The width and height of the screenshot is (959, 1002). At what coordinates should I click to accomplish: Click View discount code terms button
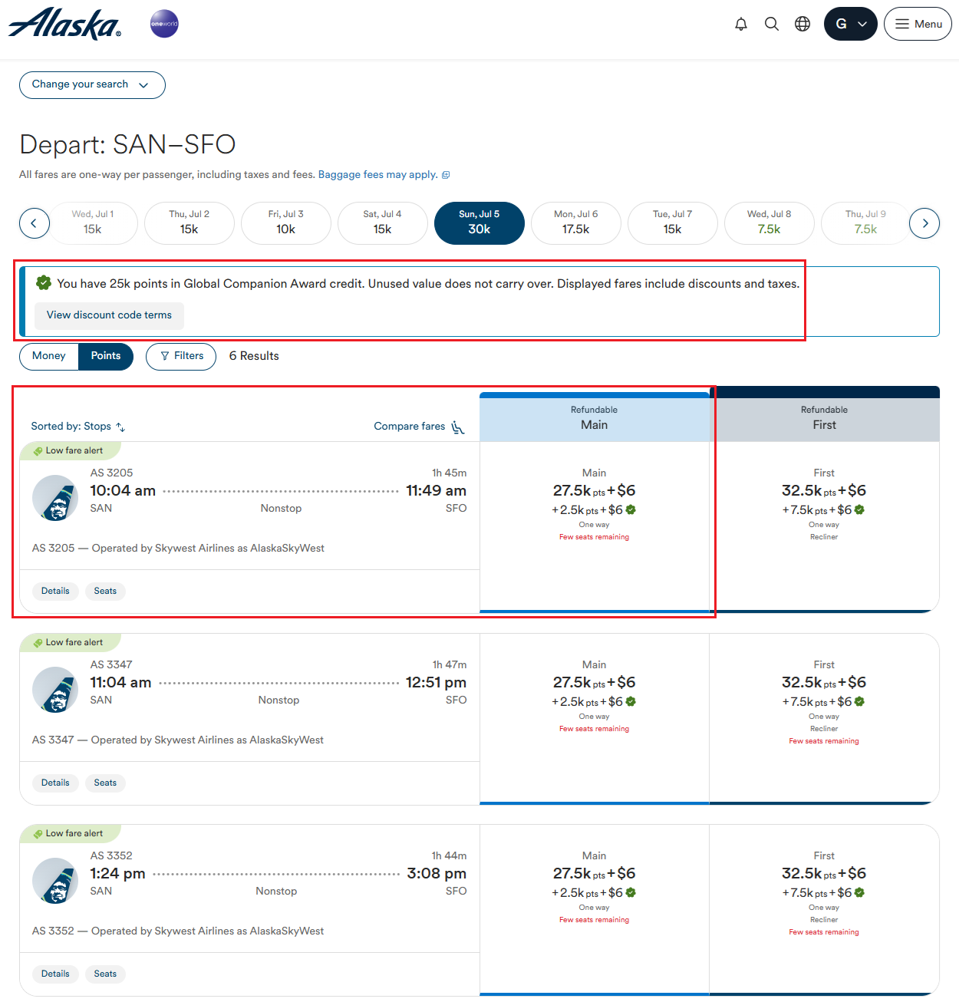click(109, 315)
